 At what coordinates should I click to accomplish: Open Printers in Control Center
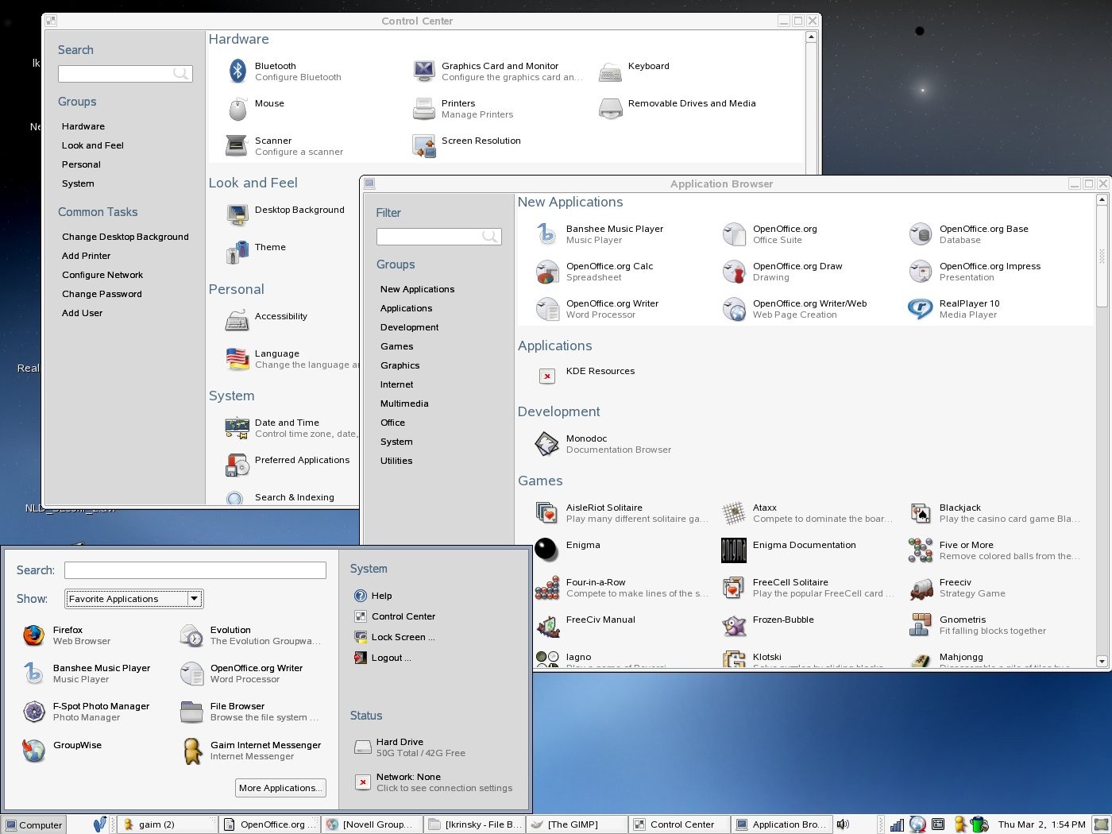424,109
